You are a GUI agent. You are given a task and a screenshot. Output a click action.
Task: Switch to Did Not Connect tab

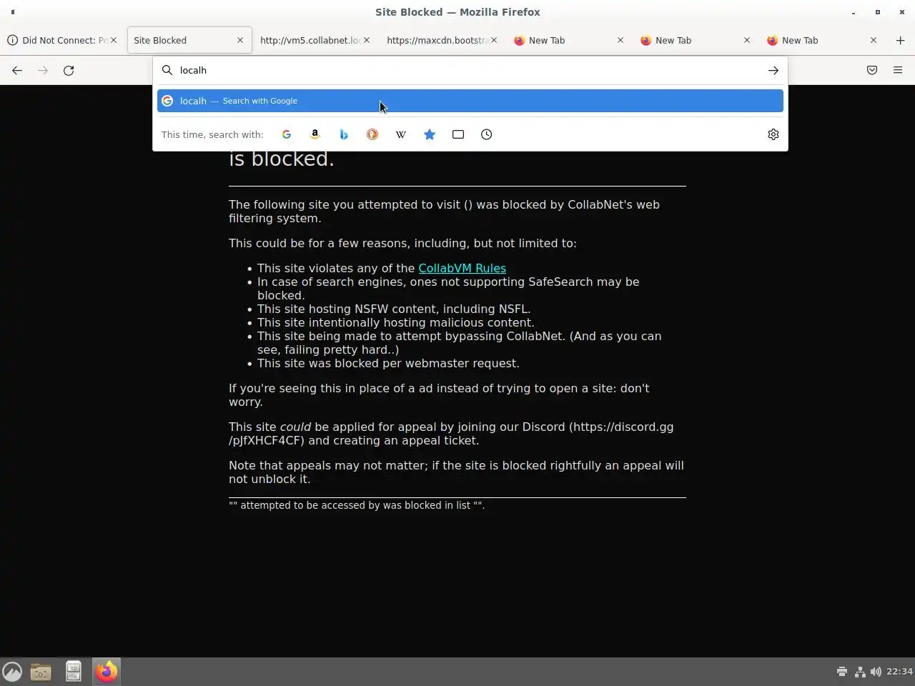62,40
